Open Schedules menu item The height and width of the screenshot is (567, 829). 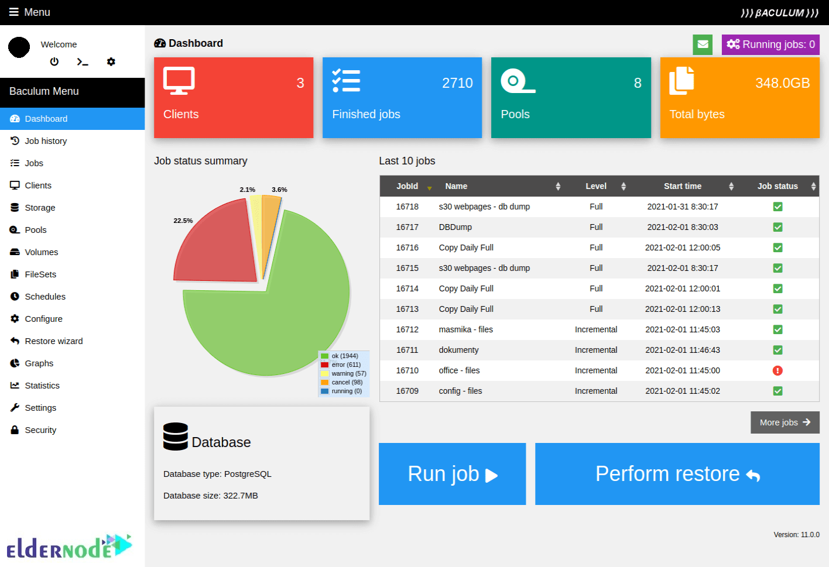(72, 297)
